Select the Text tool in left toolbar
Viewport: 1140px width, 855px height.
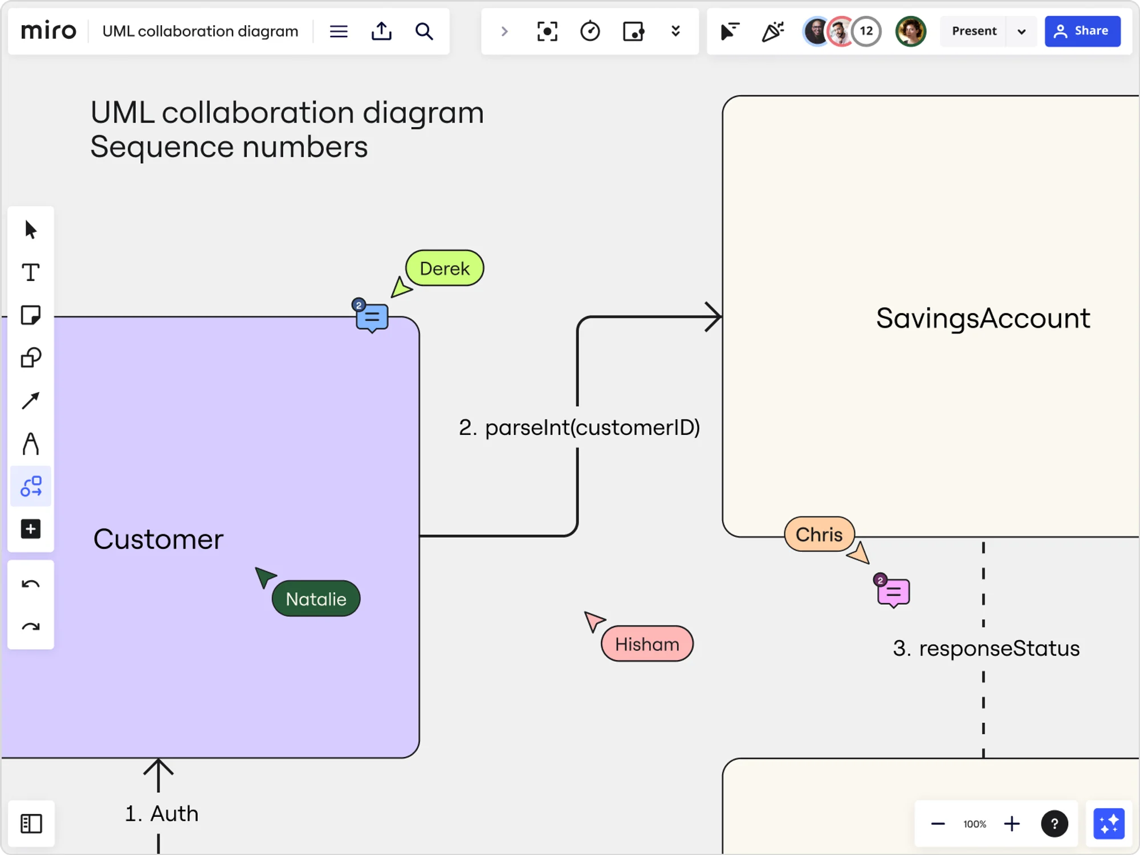31,272
